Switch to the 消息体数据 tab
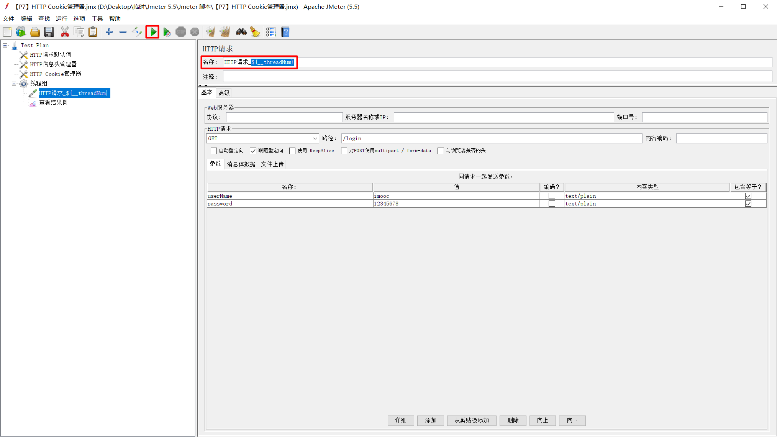777x437 pixels. click(241, 164)
